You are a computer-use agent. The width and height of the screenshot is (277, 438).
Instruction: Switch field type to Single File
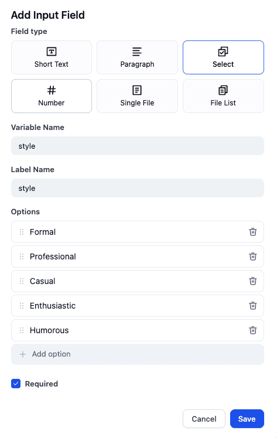[x=137, y=96]
